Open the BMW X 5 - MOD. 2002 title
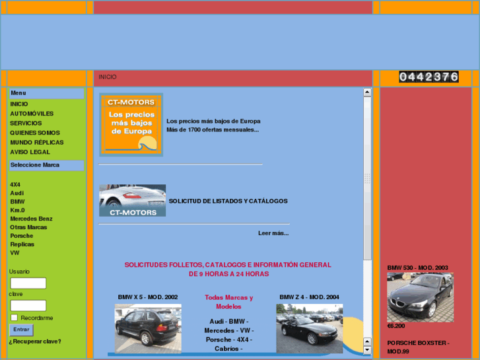 (148, 297)
